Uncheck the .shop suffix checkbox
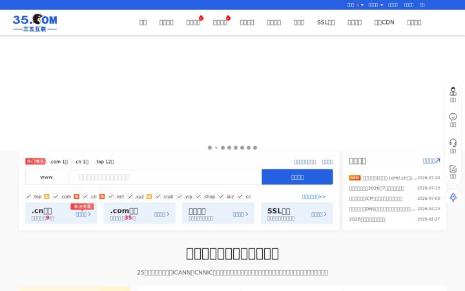The width and height of the screenshot is (465, 291). 198,197
